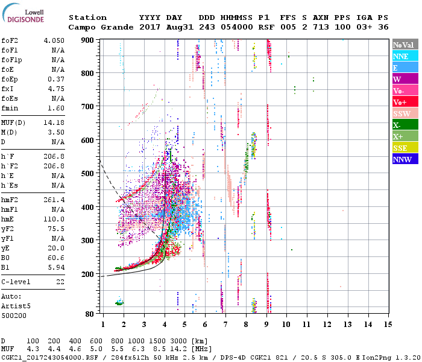Click the Campo Grande station name

99,28
